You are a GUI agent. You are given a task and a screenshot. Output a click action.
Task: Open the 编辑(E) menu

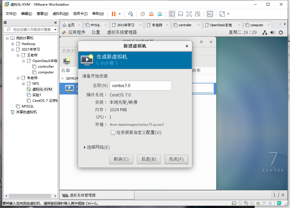click(x=26, y=14)
